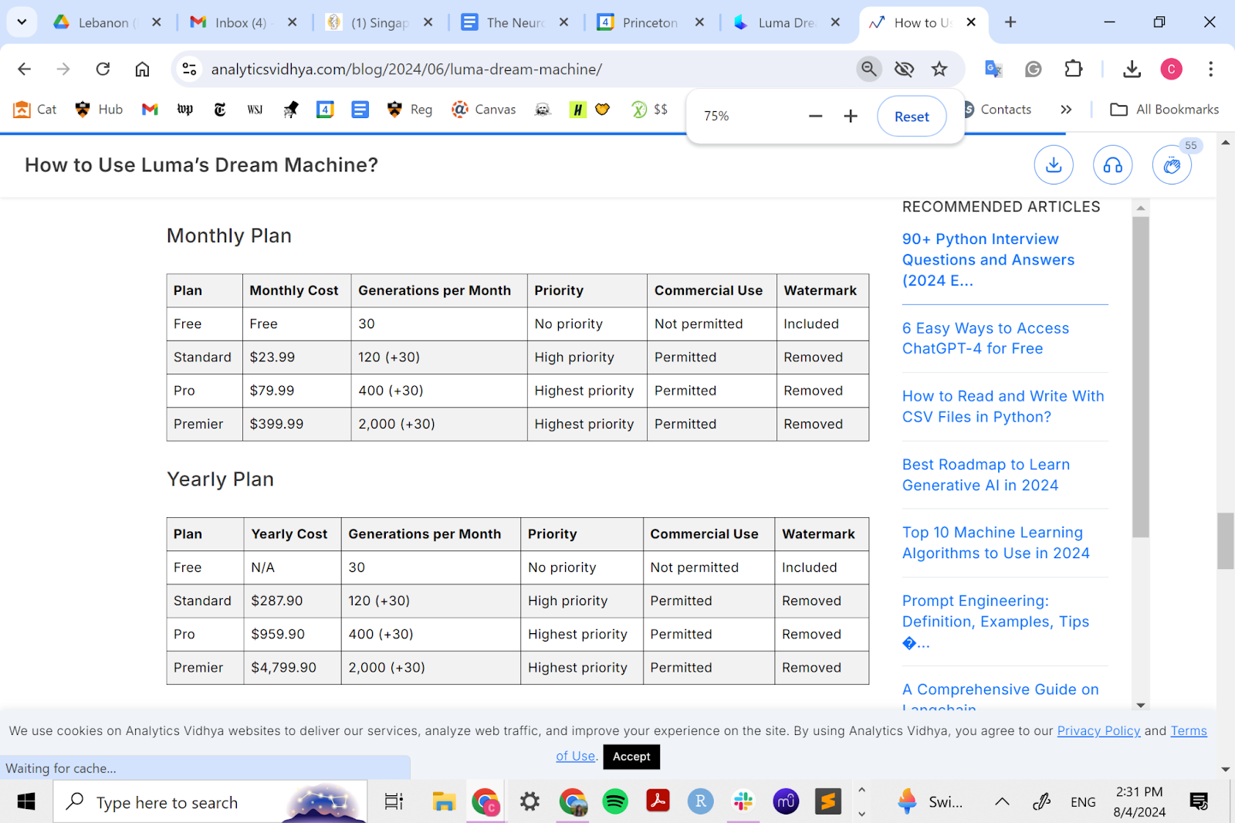Open the Washington Post bookmark icon
1235x823 pixels.
click(185, 110)
